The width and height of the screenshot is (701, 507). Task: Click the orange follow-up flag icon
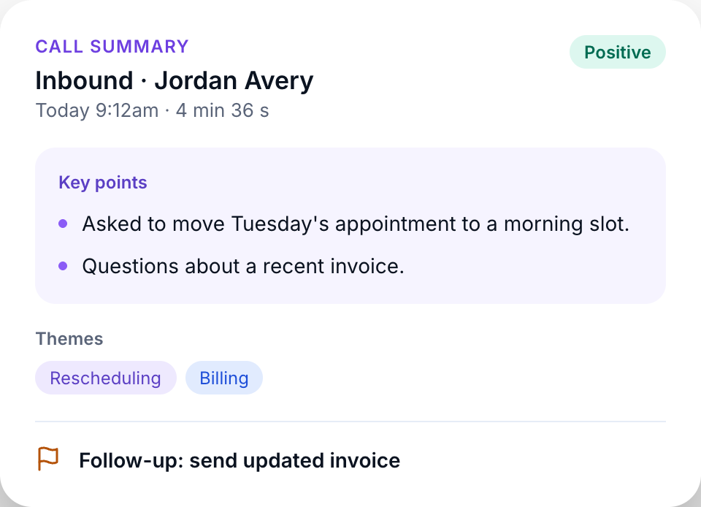(48, 459)
